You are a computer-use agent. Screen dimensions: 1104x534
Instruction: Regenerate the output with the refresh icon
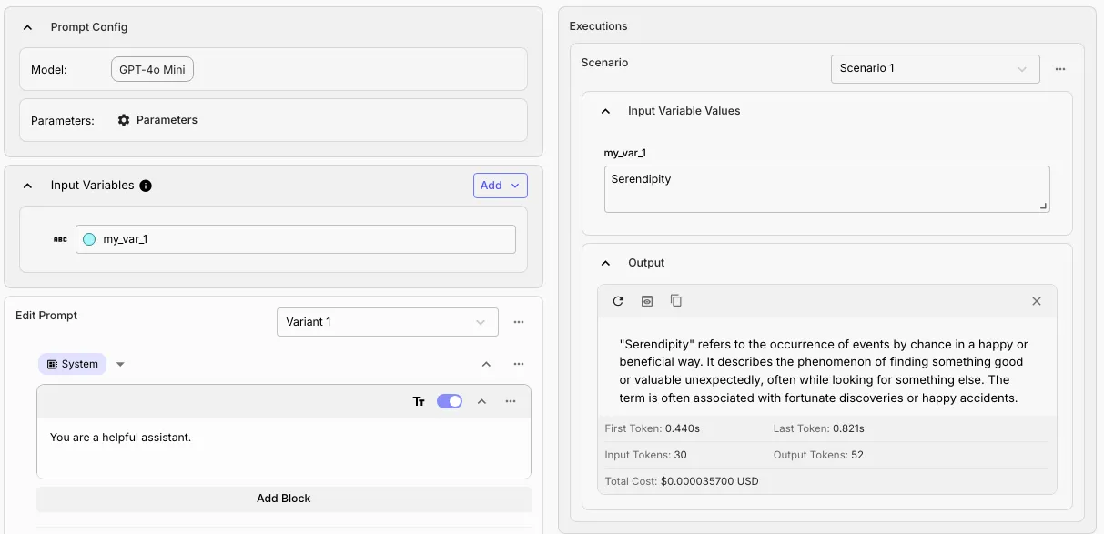click(x=618, y=301)
